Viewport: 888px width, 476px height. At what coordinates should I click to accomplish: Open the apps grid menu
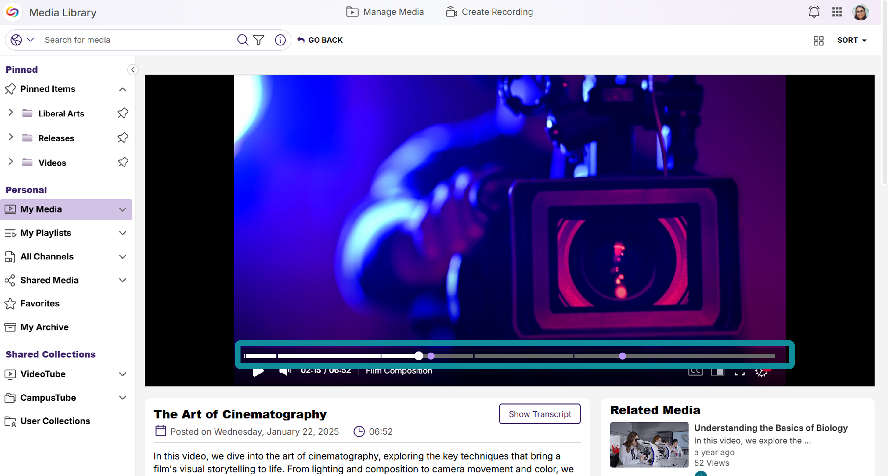pos(837,12)
